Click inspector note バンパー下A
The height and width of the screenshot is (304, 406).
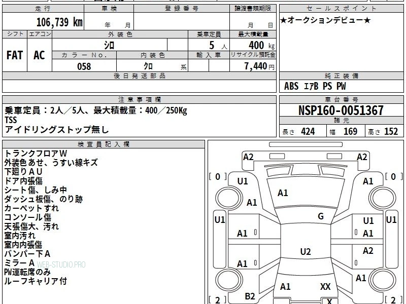[27, 254]
